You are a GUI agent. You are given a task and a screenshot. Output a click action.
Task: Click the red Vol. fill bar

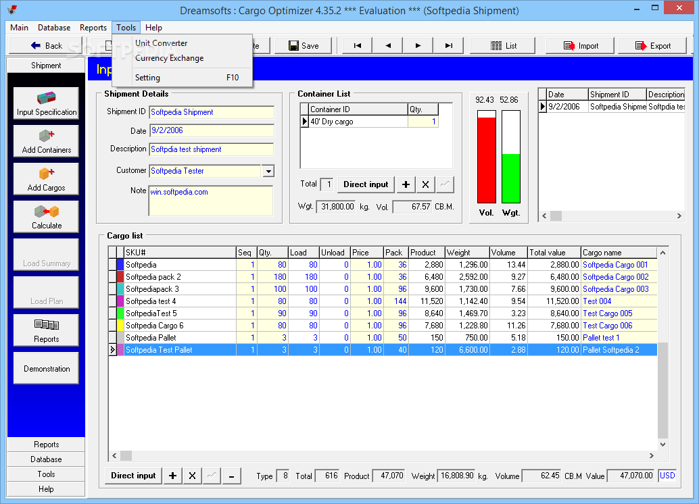coord(487,160)
